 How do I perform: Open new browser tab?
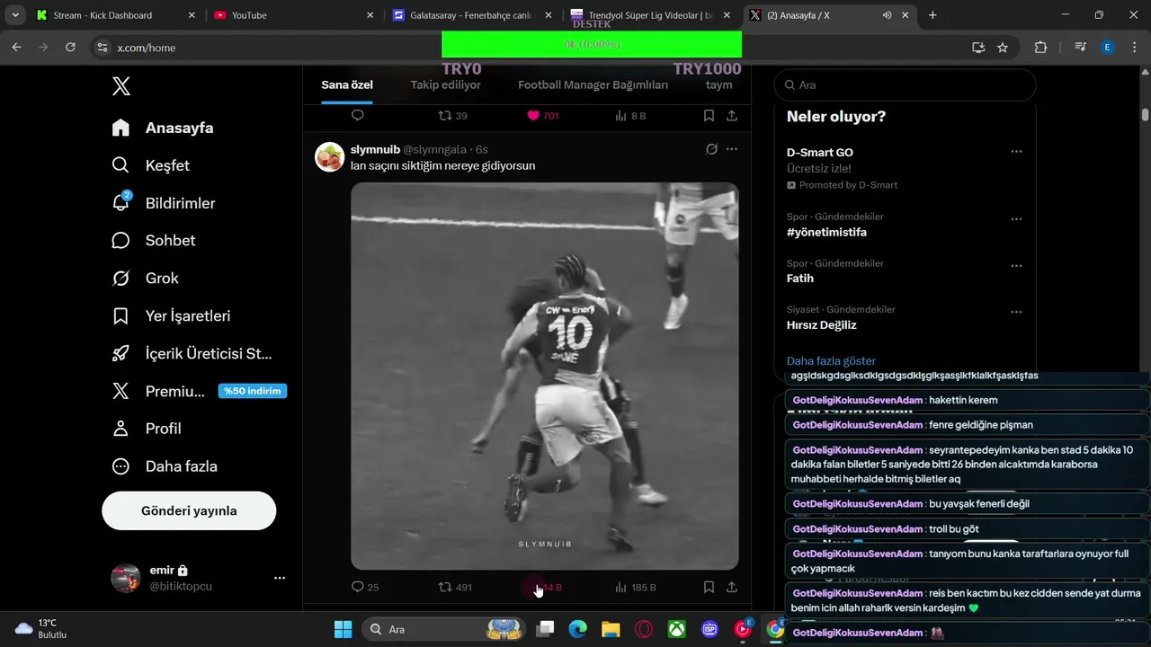click(x=932, y=15)
